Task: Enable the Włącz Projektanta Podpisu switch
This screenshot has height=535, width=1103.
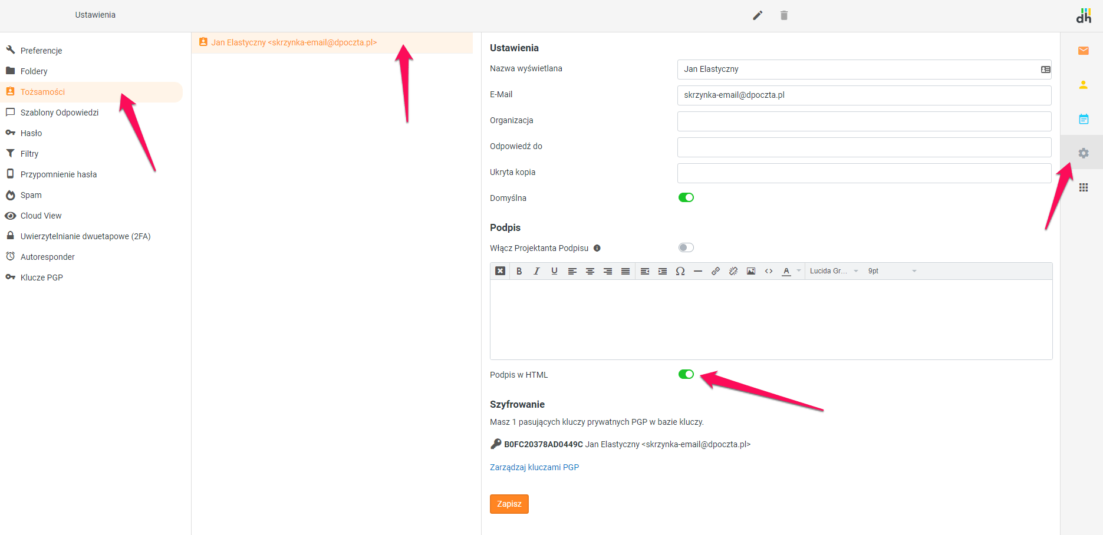Action: coord(686,247)
